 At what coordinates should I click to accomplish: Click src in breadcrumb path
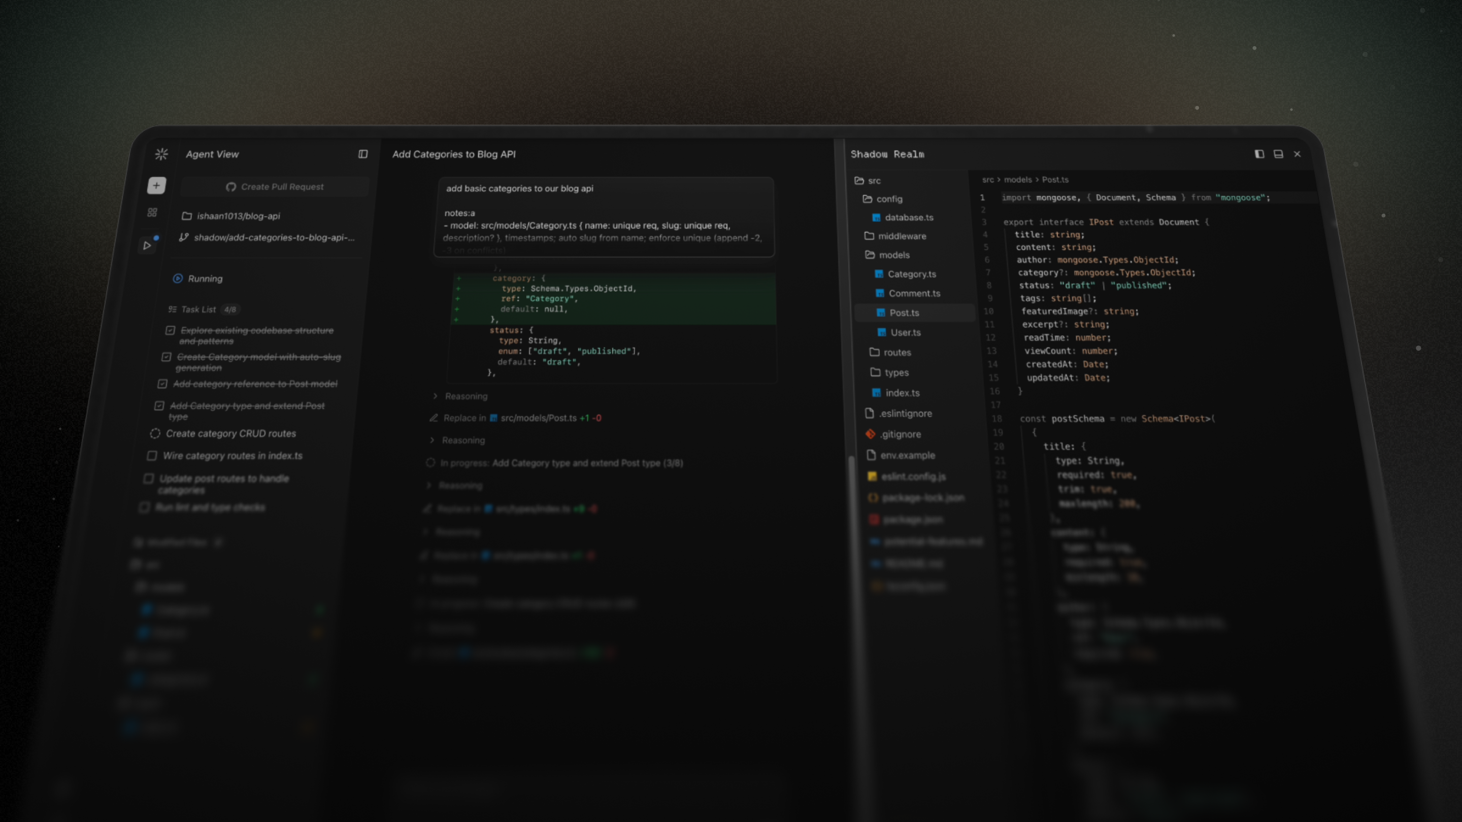click(988, 180)
